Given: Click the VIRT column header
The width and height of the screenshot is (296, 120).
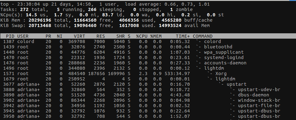Looking at the screenshot, I should coord(79,36).
